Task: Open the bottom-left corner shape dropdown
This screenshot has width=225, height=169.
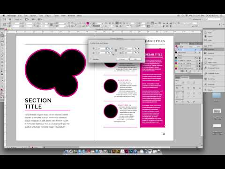Action: pos(110,53)
